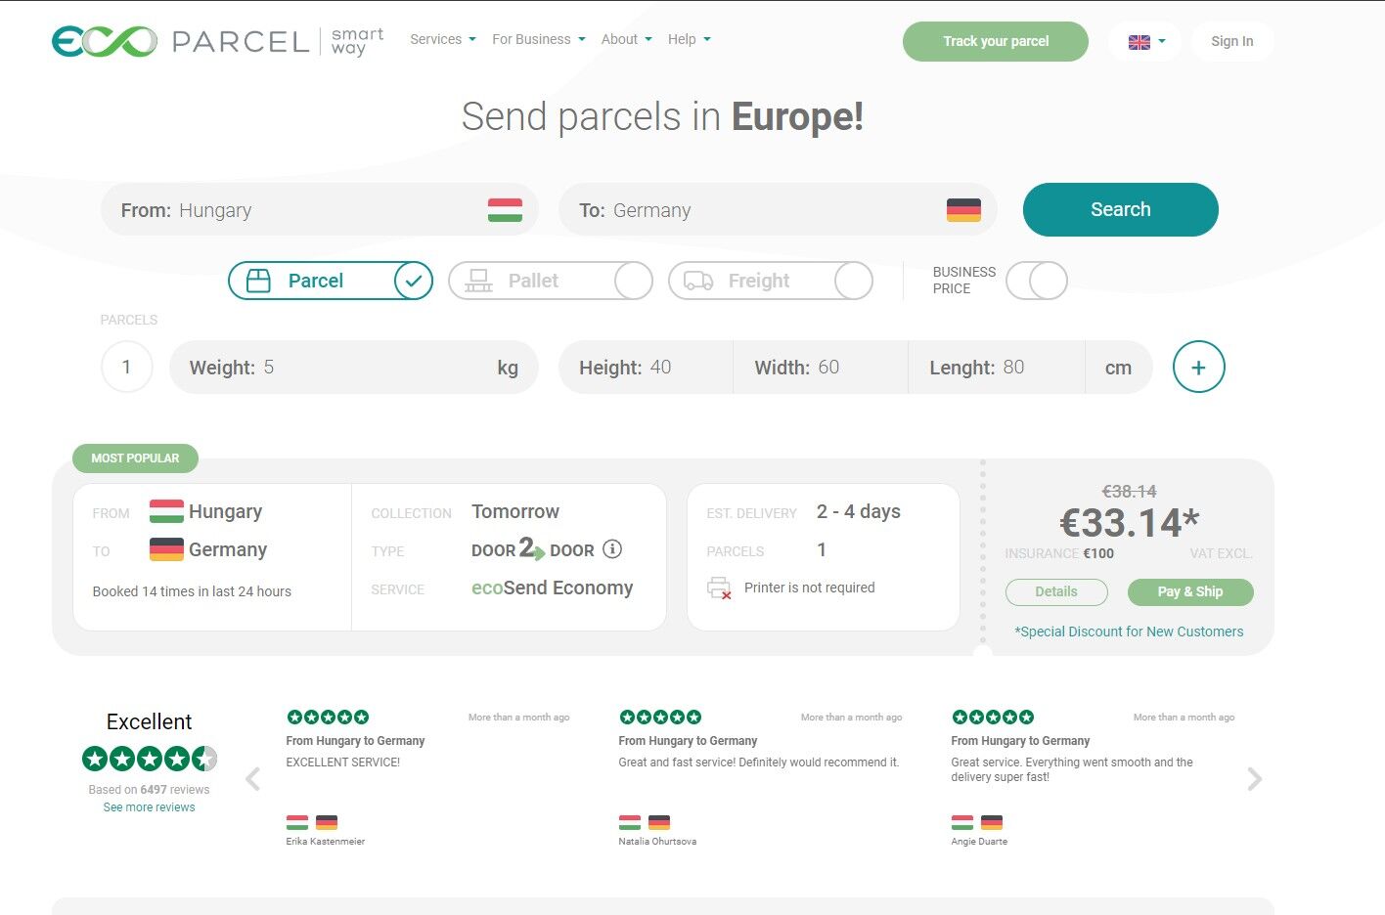Click Door 2 Door info icon
1385x915 pixels.
point(612,549)
